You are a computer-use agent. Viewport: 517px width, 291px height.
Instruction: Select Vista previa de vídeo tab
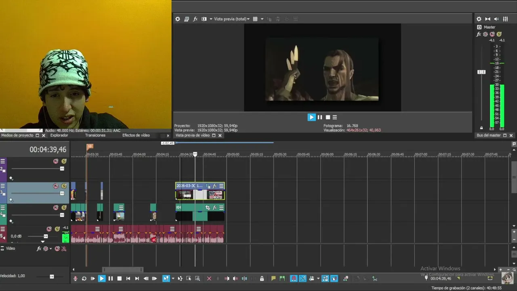193,135
